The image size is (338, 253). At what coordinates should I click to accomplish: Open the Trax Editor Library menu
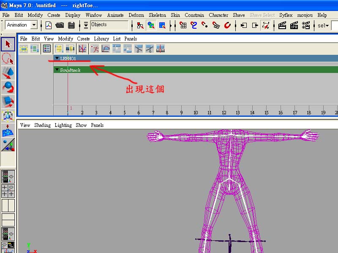(101, 39)
